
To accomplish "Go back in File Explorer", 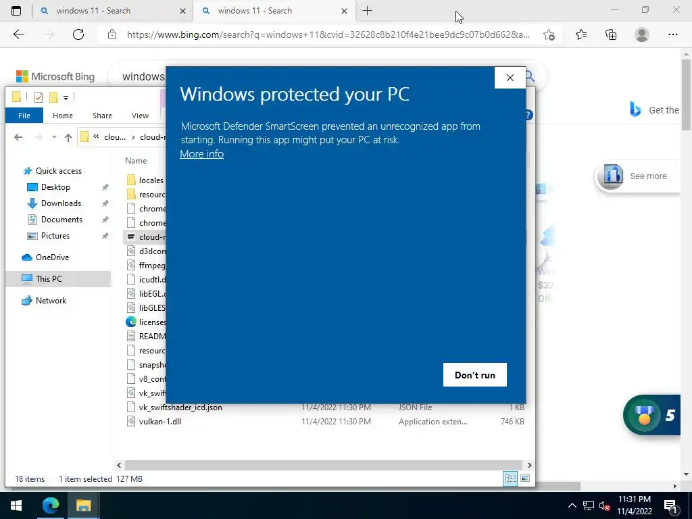I will (x=18, y=137).
